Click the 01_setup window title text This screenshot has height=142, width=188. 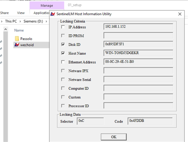(75, 5)
